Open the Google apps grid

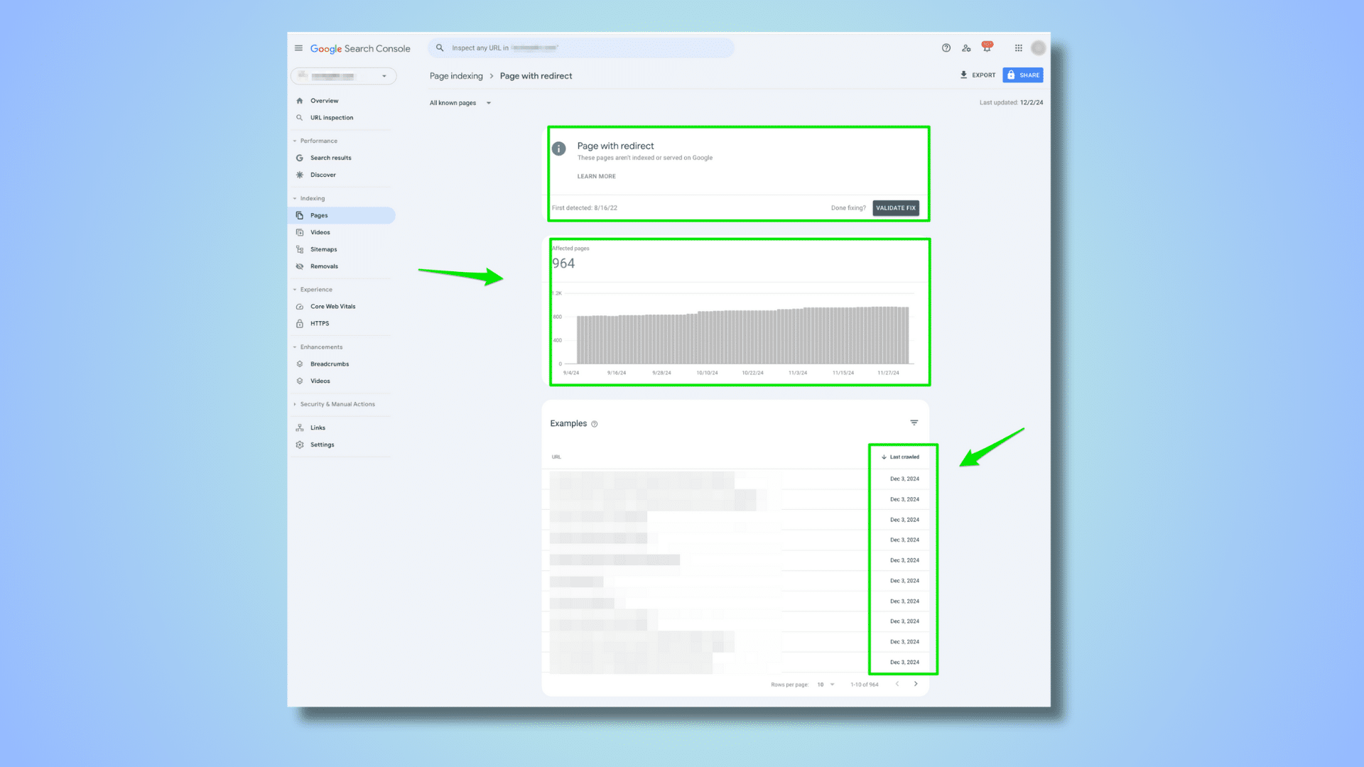click(1017, 48)
